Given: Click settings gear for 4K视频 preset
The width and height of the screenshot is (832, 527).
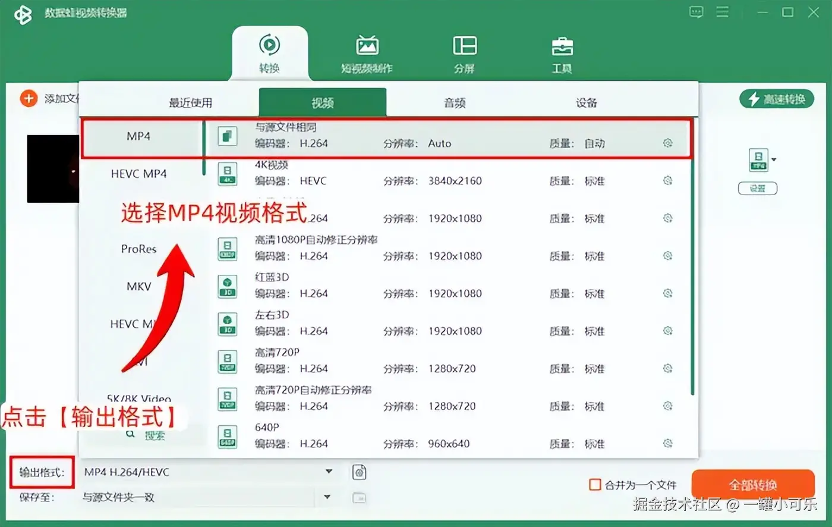Looking at the screenshot, I should (x=667, y=180).
